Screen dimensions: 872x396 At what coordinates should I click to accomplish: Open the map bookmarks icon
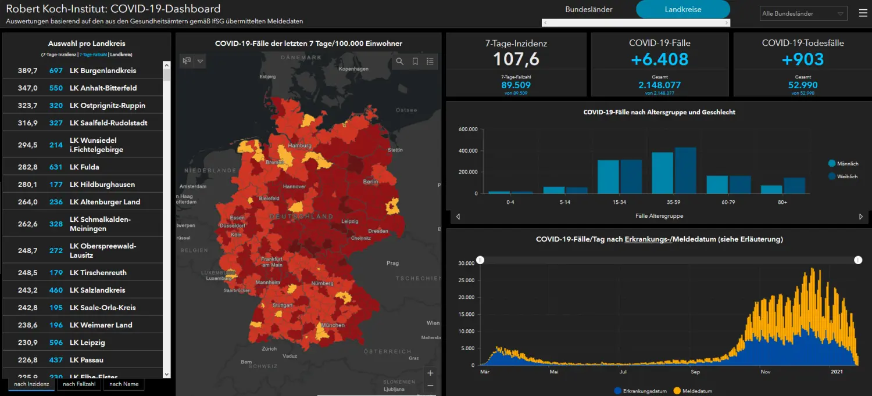[415, 61]
